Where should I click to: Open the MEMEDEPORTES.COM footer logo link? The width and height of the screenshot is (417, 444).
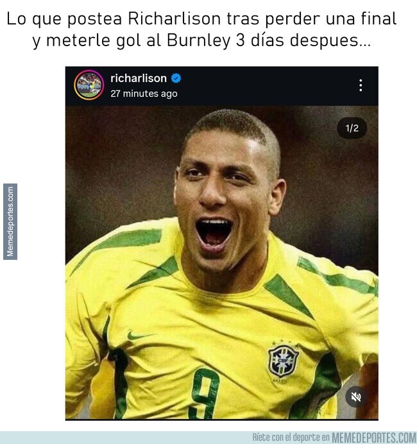(374, 438)
